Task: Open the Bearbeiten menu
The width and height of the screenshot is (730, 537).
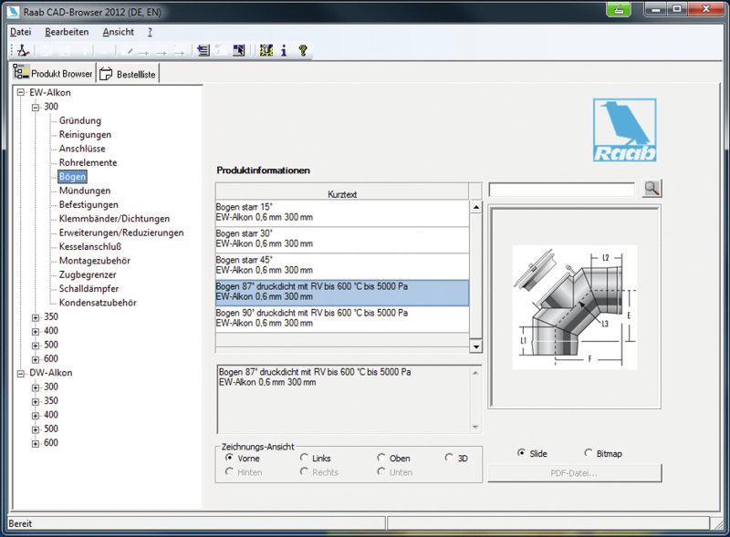Action: click(67, 32)
